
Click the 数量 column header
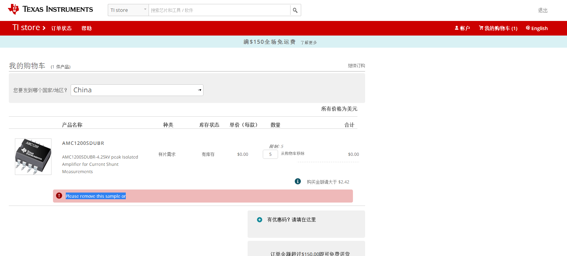tap(275, 125)
